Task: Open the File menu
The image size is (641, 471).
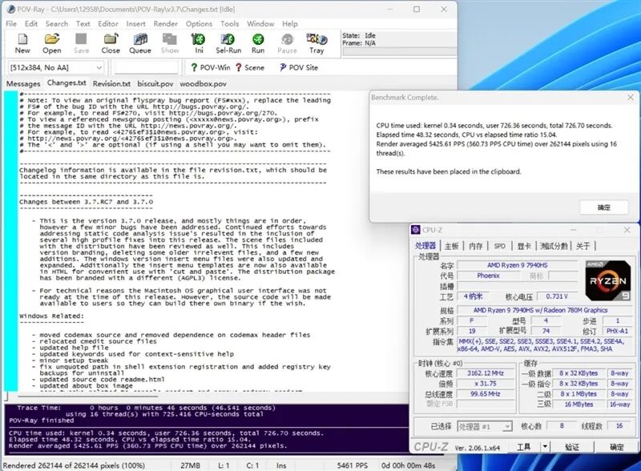Action: pyautogui.click(x=11, y=24)
